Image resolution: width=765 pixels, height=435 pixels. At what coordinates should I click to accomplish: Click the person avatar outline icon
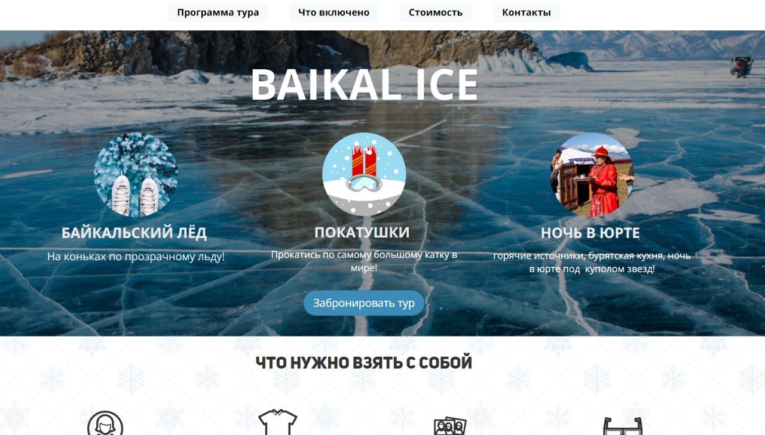coord(105,424)
